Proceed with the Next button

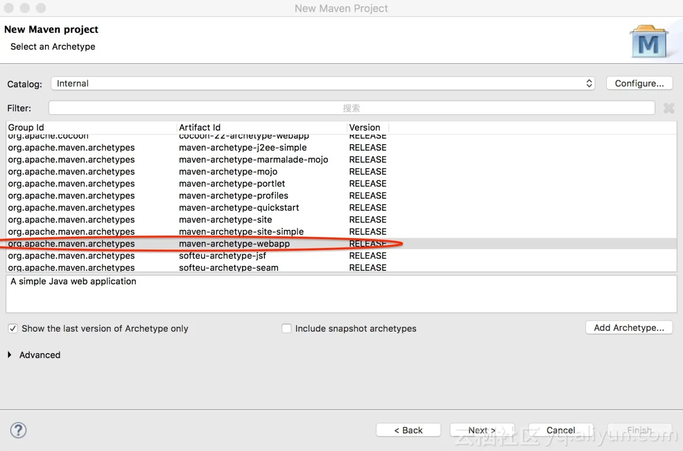pos(482,430)
